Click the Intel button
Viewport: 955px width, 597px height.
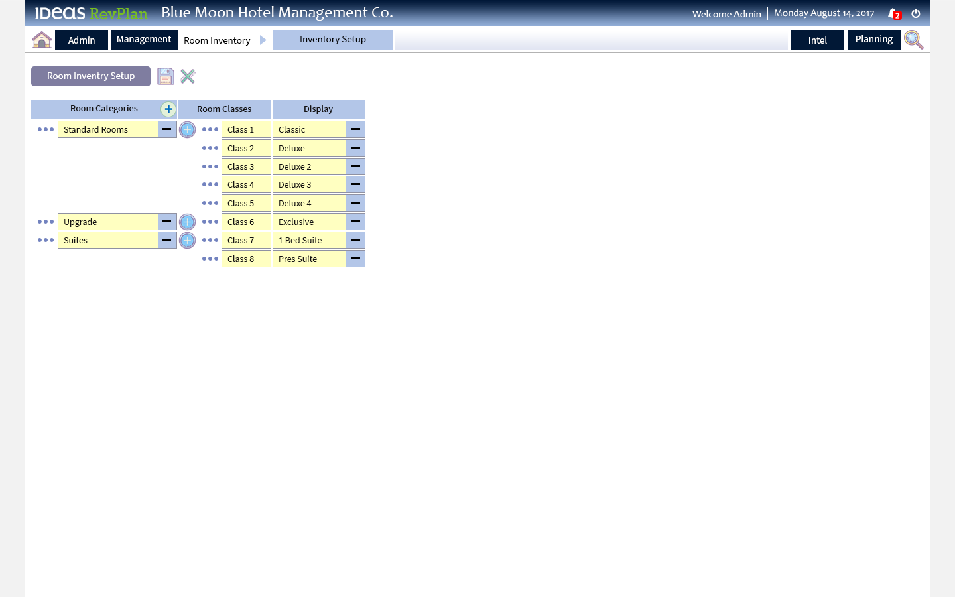coord(817,40)
